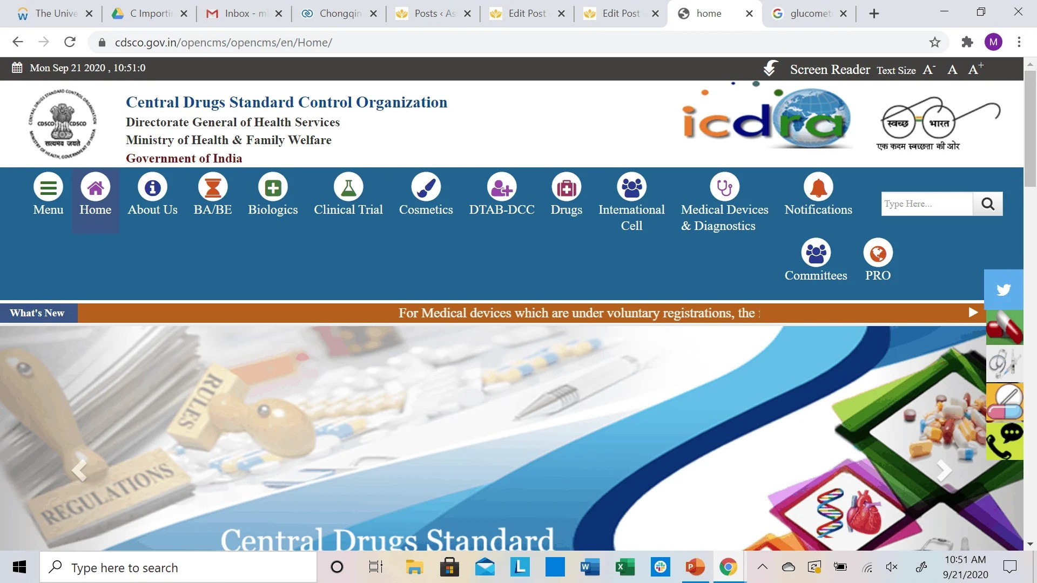Image resolution: width=1037 pixels, height=583 pixels.
Task: Click the capsule pills shortcut on the right edge
Action: [x=1004, y=327]
